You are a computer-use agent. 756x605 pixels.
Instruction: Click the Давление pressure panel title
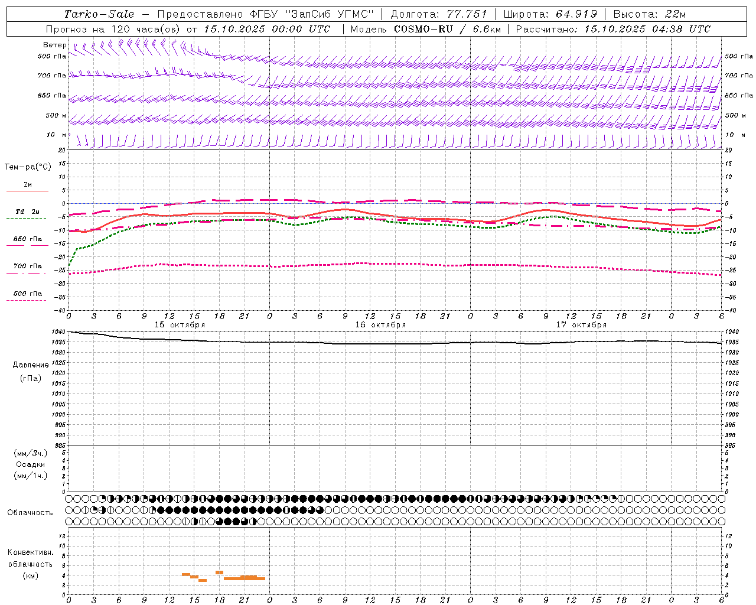click(x=30, y=365)
